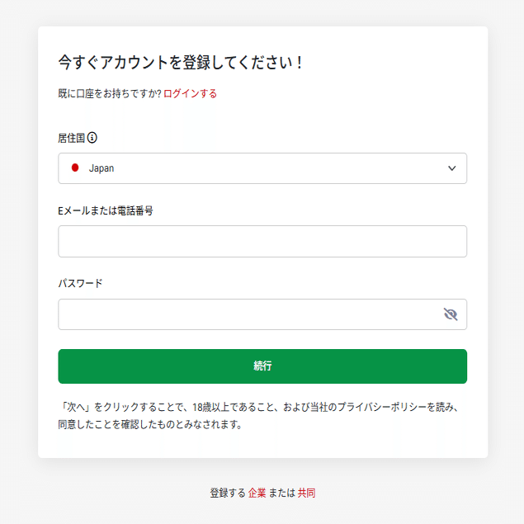Image resolution: width=524 pixels, height=524 pixels.
Task: Follow the 共同 registration link
Action: click(307, 493)
